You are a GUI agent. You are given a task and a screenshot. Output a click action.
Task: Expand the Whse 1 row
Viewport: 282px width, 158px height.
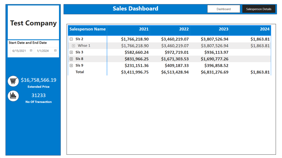(x=73, y=46)
